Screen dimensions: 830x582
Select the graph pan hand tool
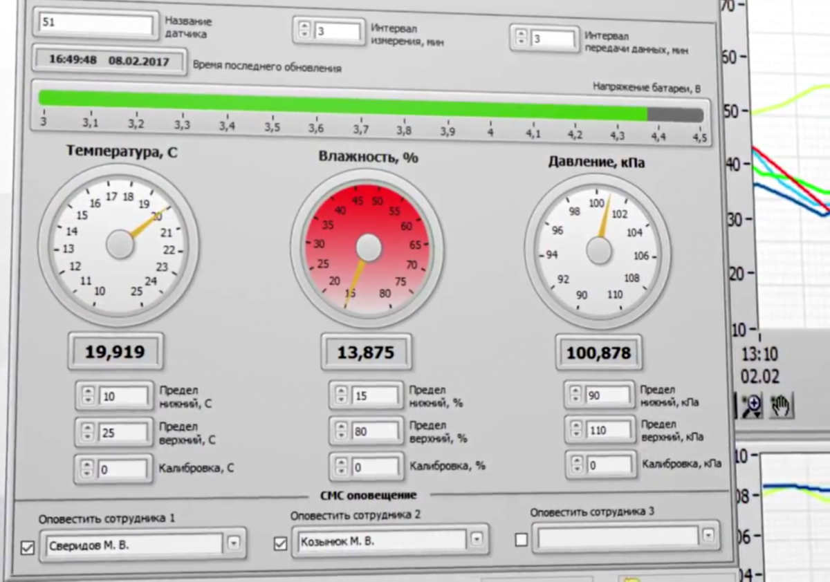[781, 406]
